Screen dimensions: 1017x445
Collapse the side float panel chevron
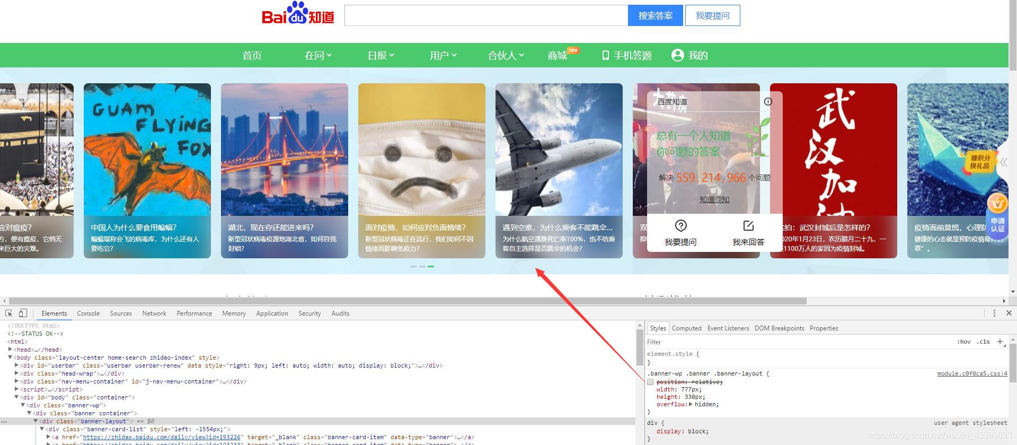click(1003, 162)
